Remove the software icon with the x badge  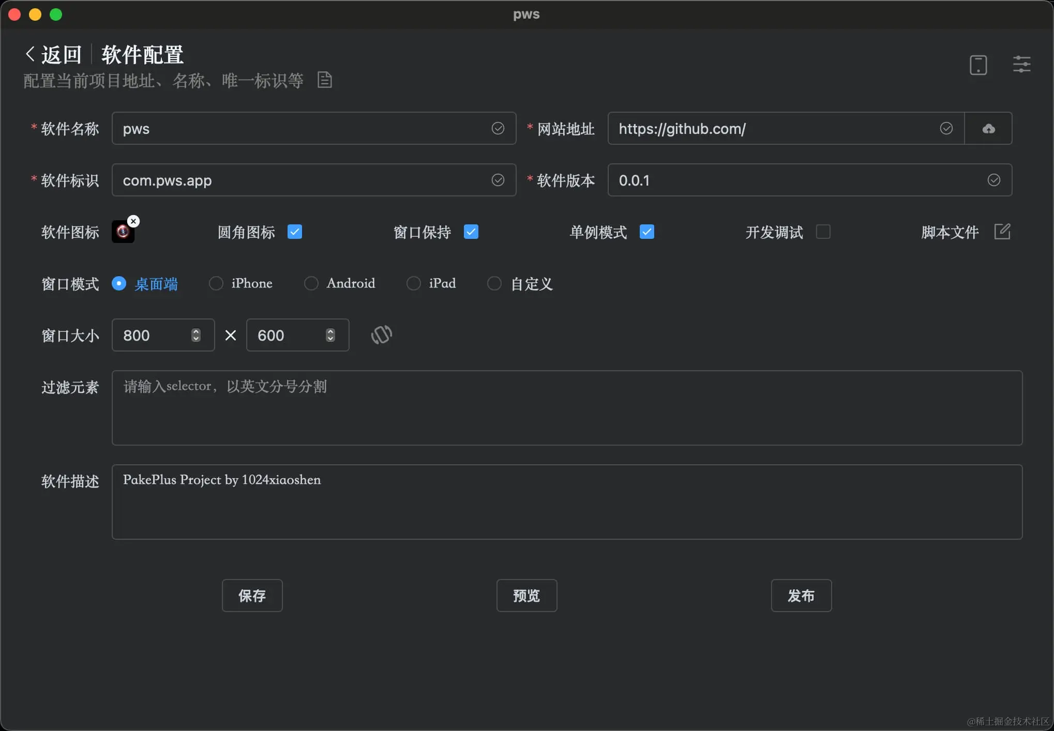coord(133,221)
